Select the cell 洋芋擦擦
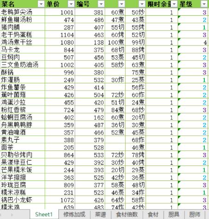Viewport: 209px width, 219px height. point(22,177)
